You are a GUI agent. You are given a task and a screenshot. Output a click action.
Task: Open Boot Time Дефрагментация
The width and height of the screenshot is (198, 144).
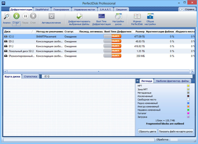tap(101, 17)
